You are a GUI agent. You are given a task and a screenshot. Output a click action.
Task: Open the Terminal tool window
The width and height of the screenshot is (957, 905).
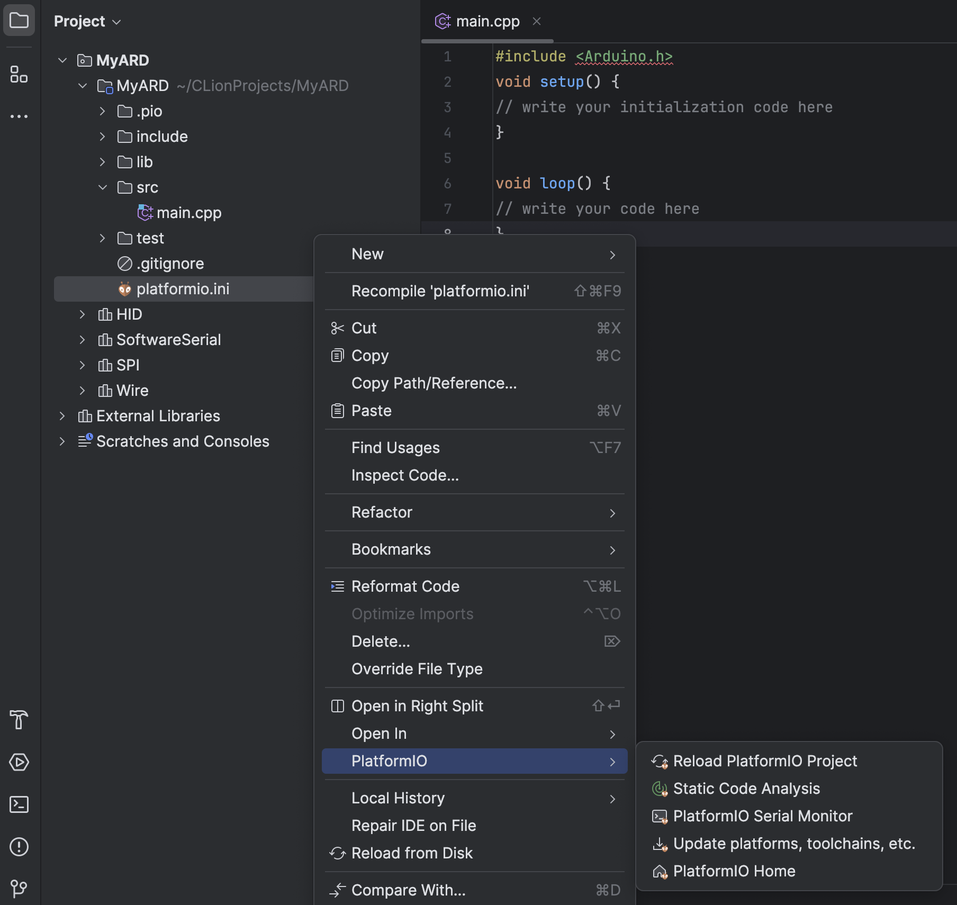tap(20, 804)
